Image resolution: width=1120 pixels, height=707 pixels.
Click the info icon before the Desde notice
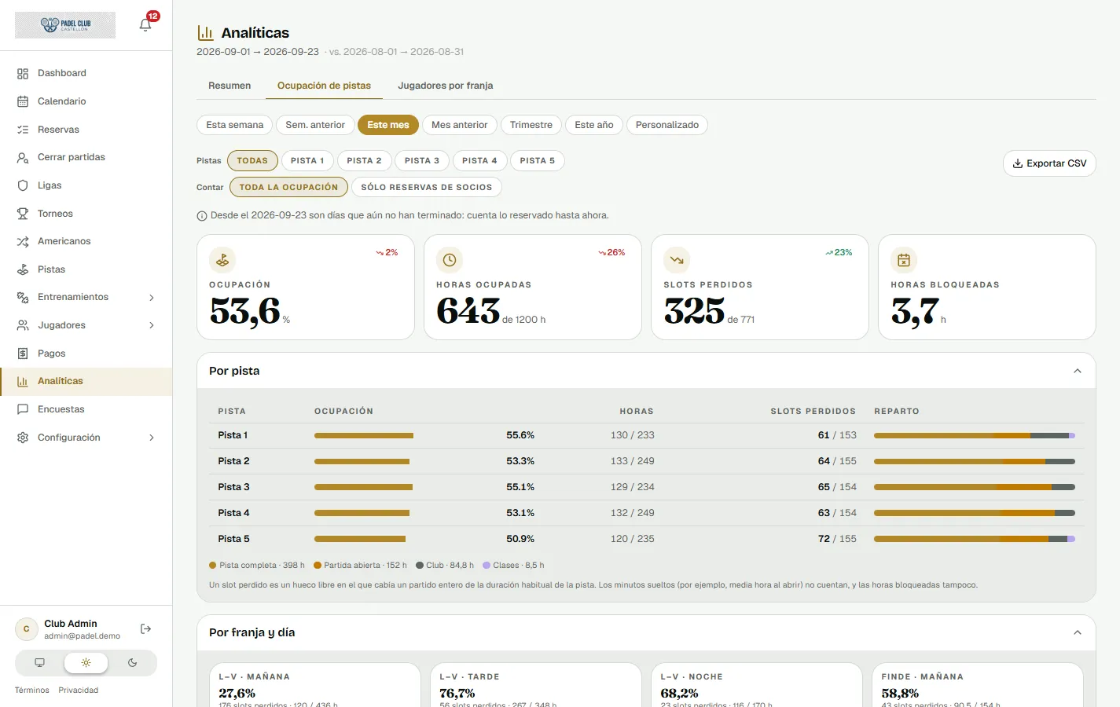coord(202,216)
